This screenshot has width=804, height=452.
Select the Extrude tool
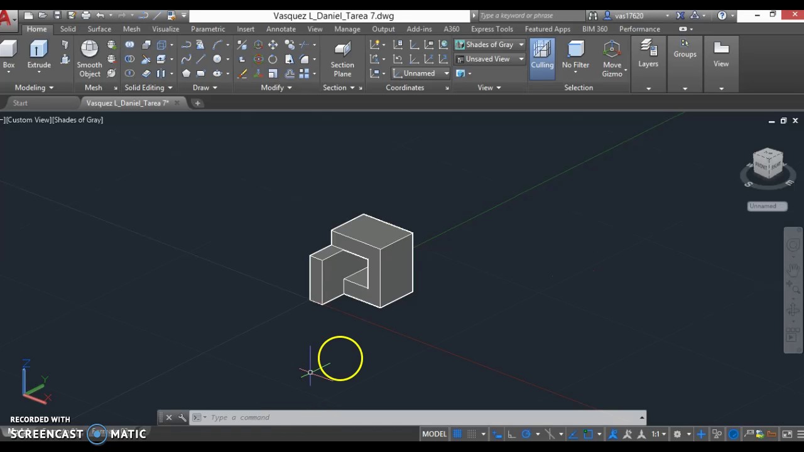(x=38, y=55)
